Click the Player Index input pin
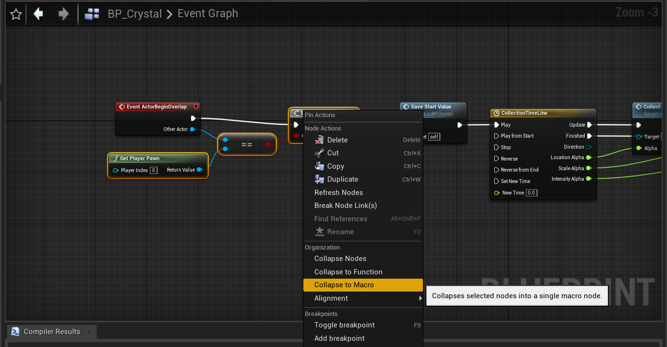The width and height of the screenshot is (667, 347). point(116,170)
